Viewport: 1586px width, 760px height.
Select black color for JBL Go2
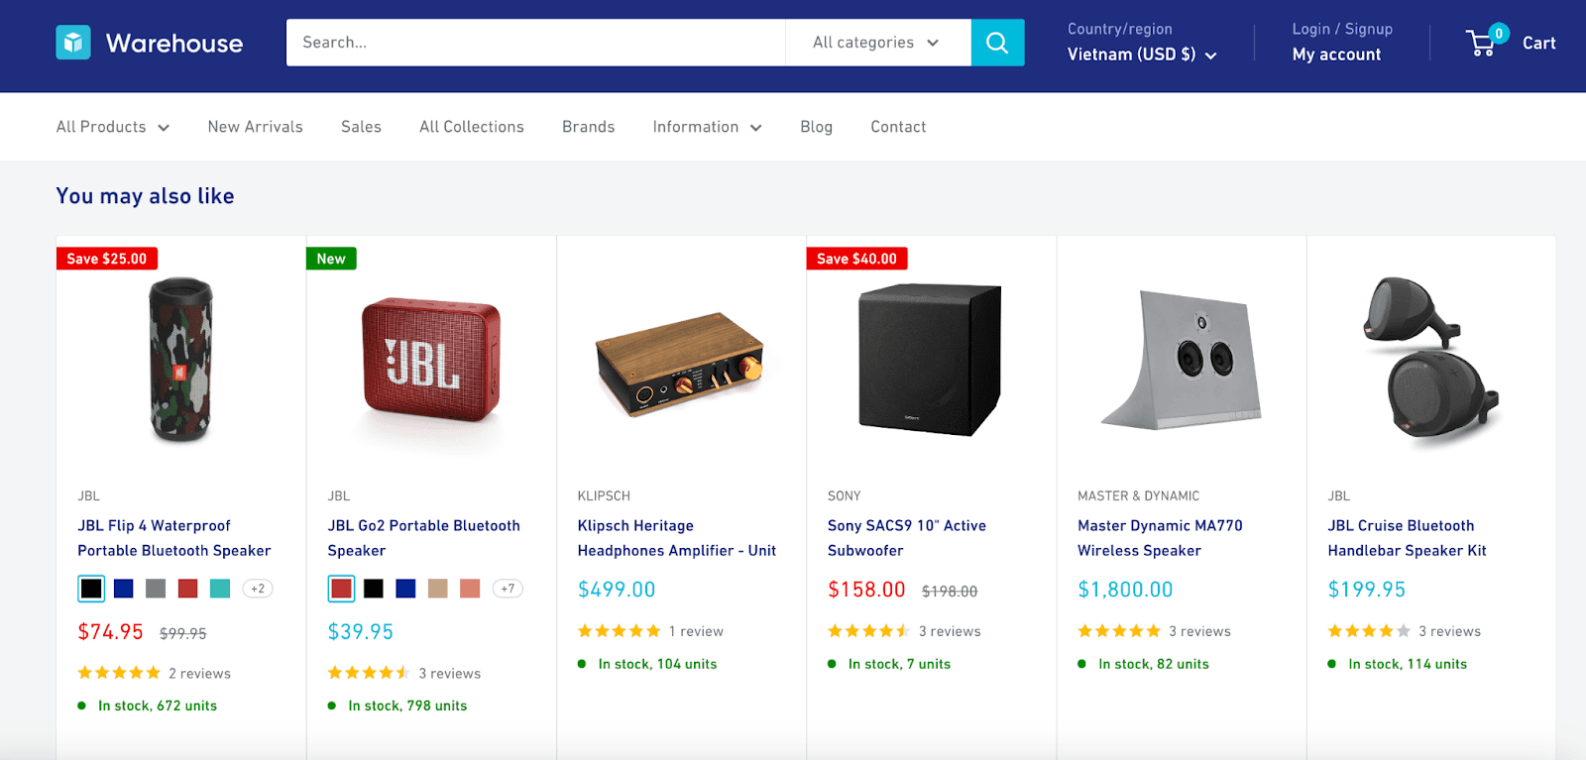click(x=374, y=589)
